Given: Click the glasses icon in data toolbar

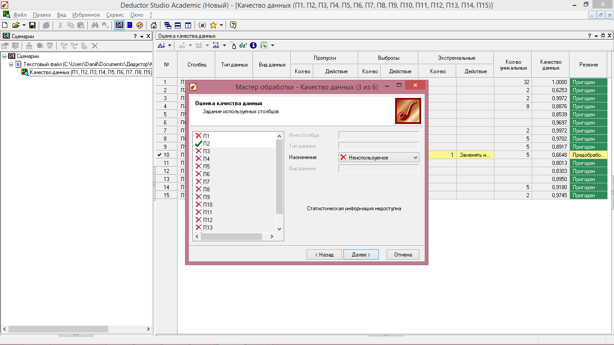Looking at the screenshot, I should click(x=243, y=45).
